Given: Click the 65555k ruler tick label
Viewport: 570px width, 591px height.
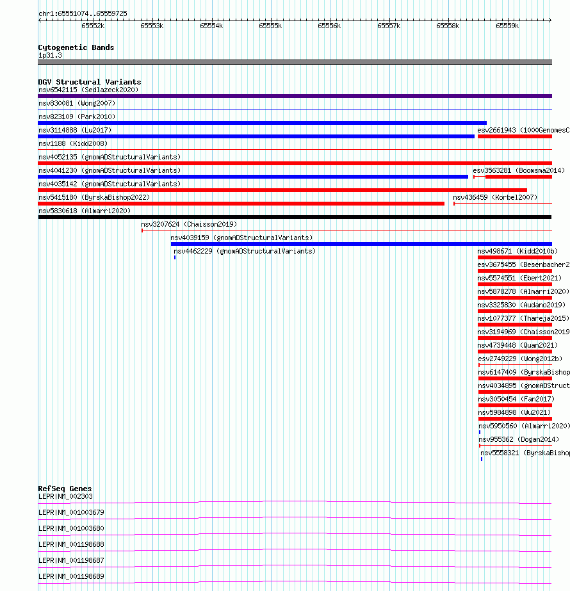Looking at the screenshot, I should pos(270,26).
